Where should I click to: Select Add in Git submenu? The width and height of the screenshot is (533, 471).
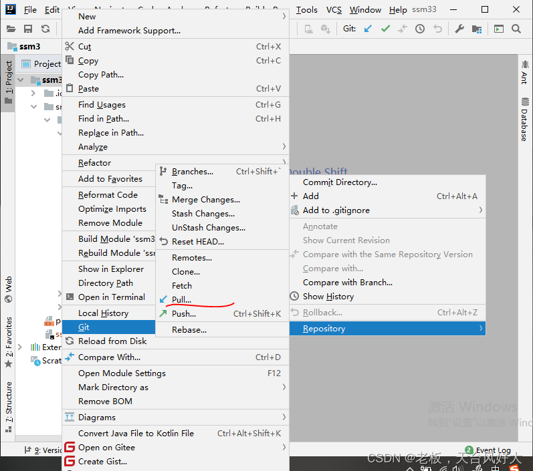click(x=387, y=196)
